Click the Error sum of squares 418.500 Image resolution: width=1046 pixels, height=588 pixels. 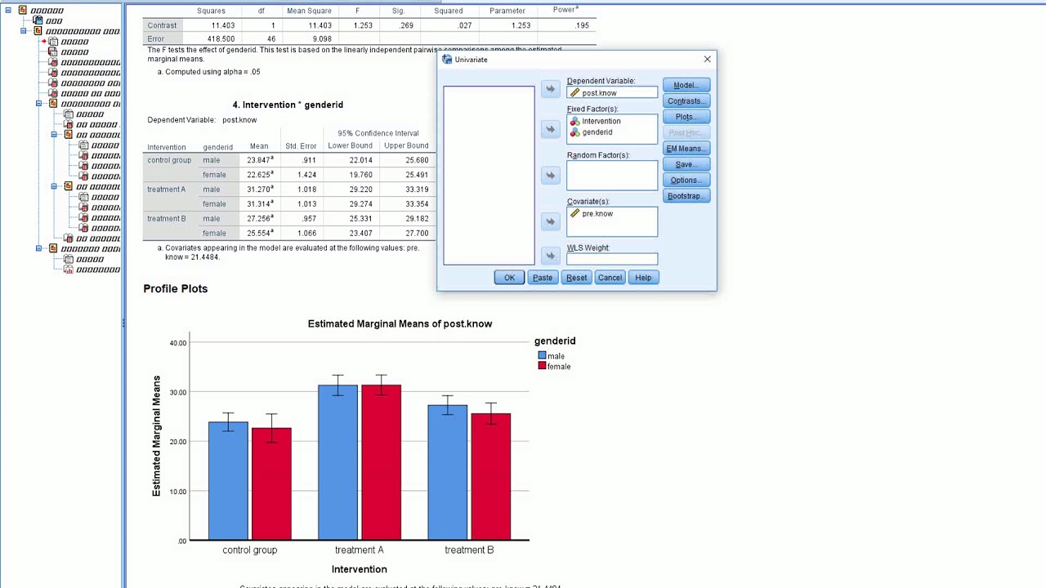tap(221, 39)
